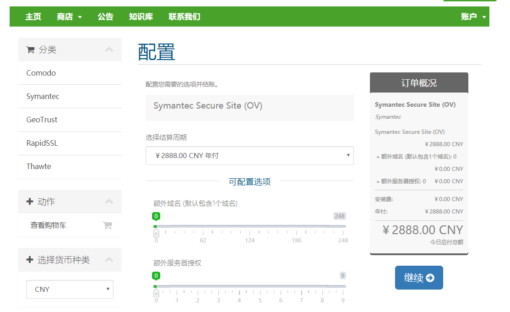Go to the 主页 home page
The width and height of the screenshot is (510, 312).
click(33, 17)
